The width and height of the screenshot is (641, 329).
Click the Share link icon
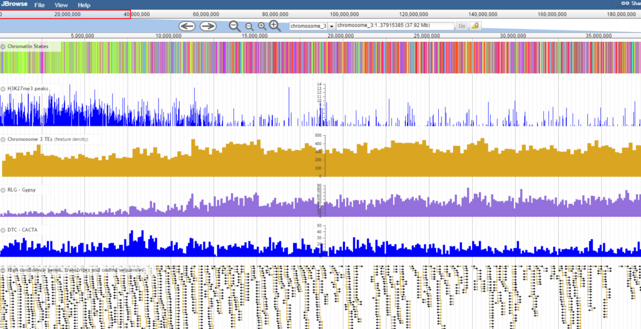pos(625,4)
